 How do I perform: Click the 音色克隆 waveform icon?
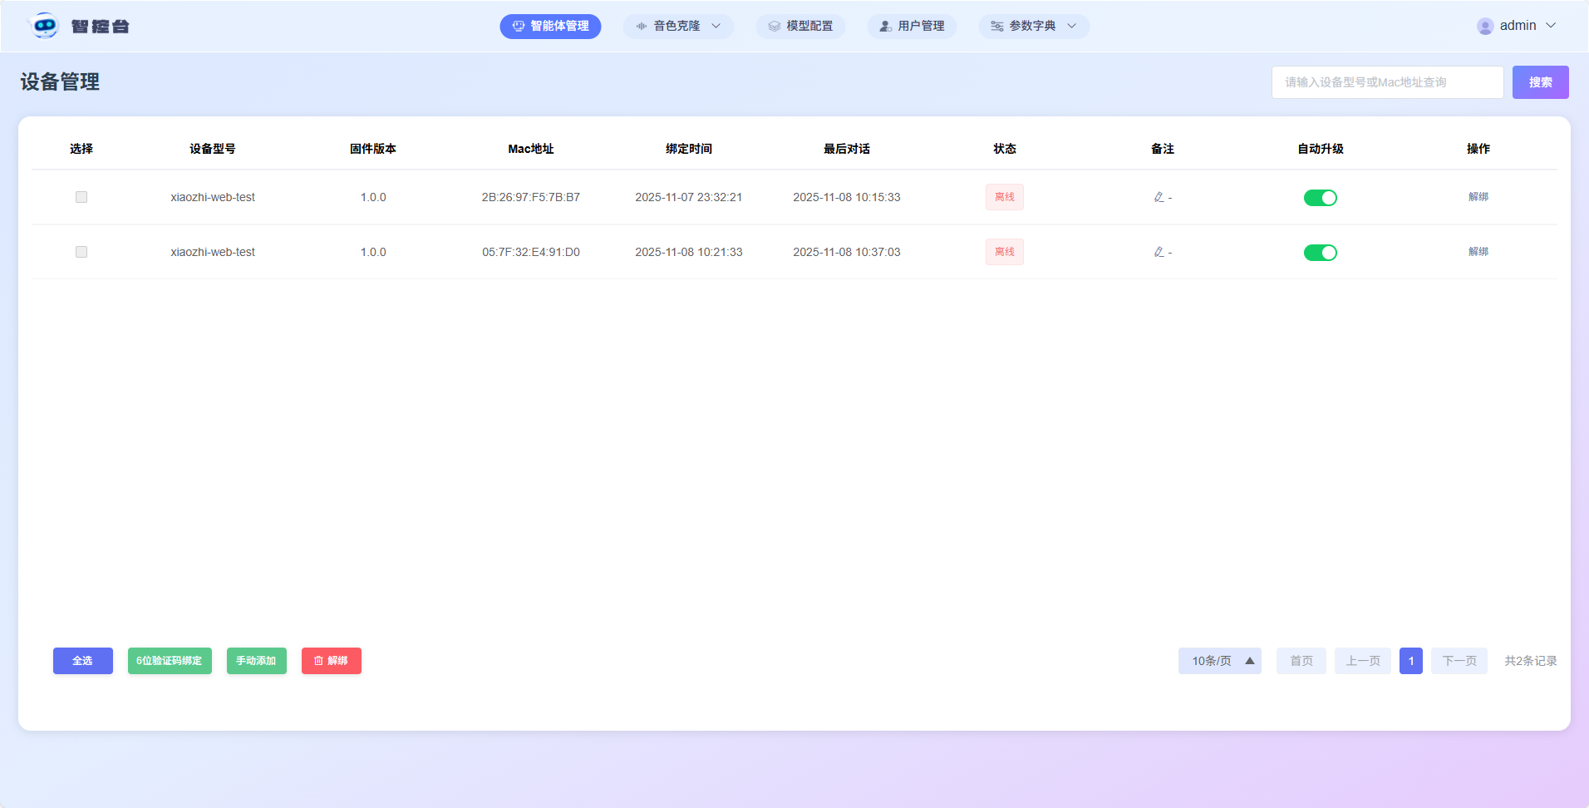pyautogui.click(x=641, y=27)
